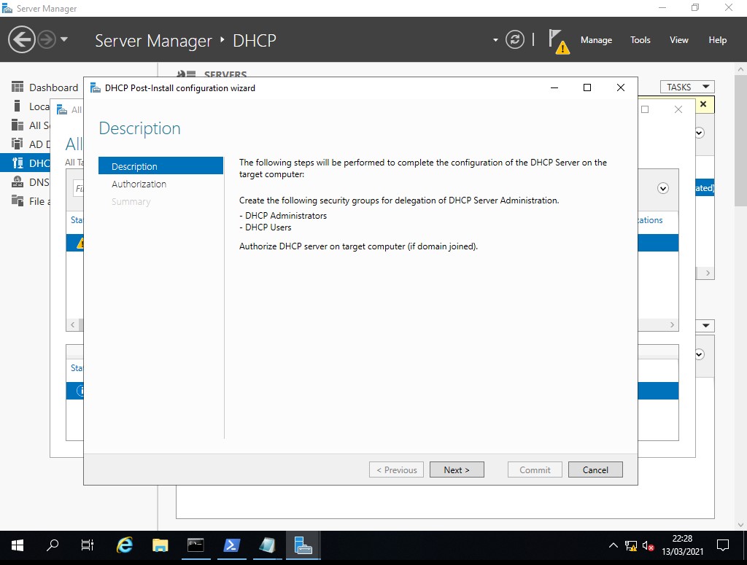Show hidden system tray icons
Image resolution: width=747 pixels, height=565 pixels.
click(x=613, y=545)
